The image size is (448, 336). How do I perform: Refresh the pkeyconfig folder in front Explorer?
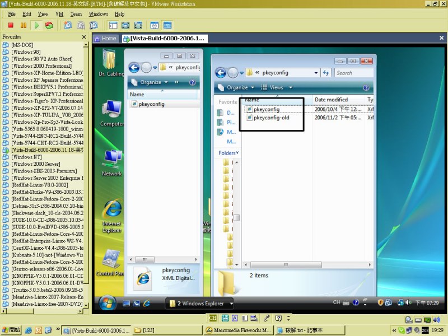(x=326, y=73)
